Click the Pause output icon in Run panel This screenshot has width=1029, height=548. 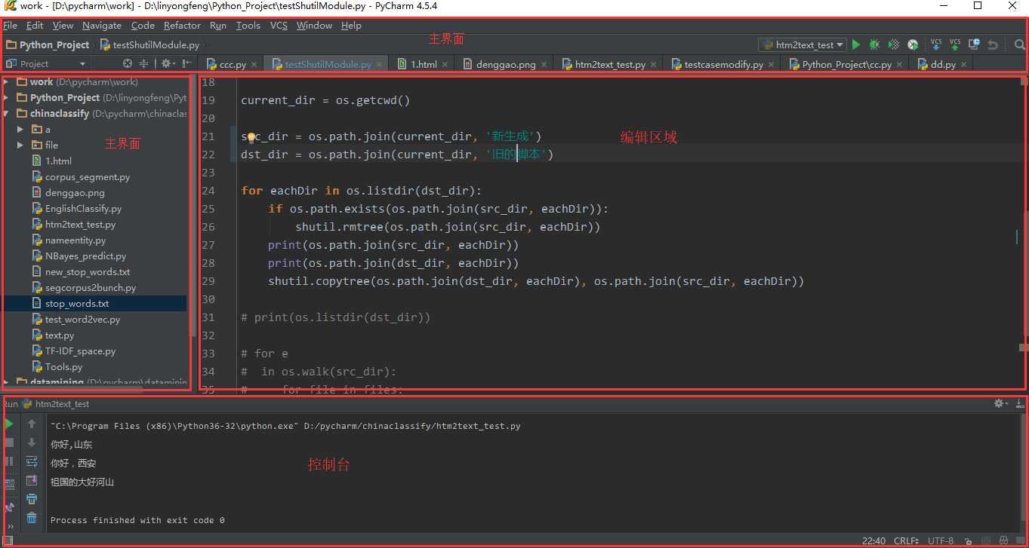(x=9, y=461)
